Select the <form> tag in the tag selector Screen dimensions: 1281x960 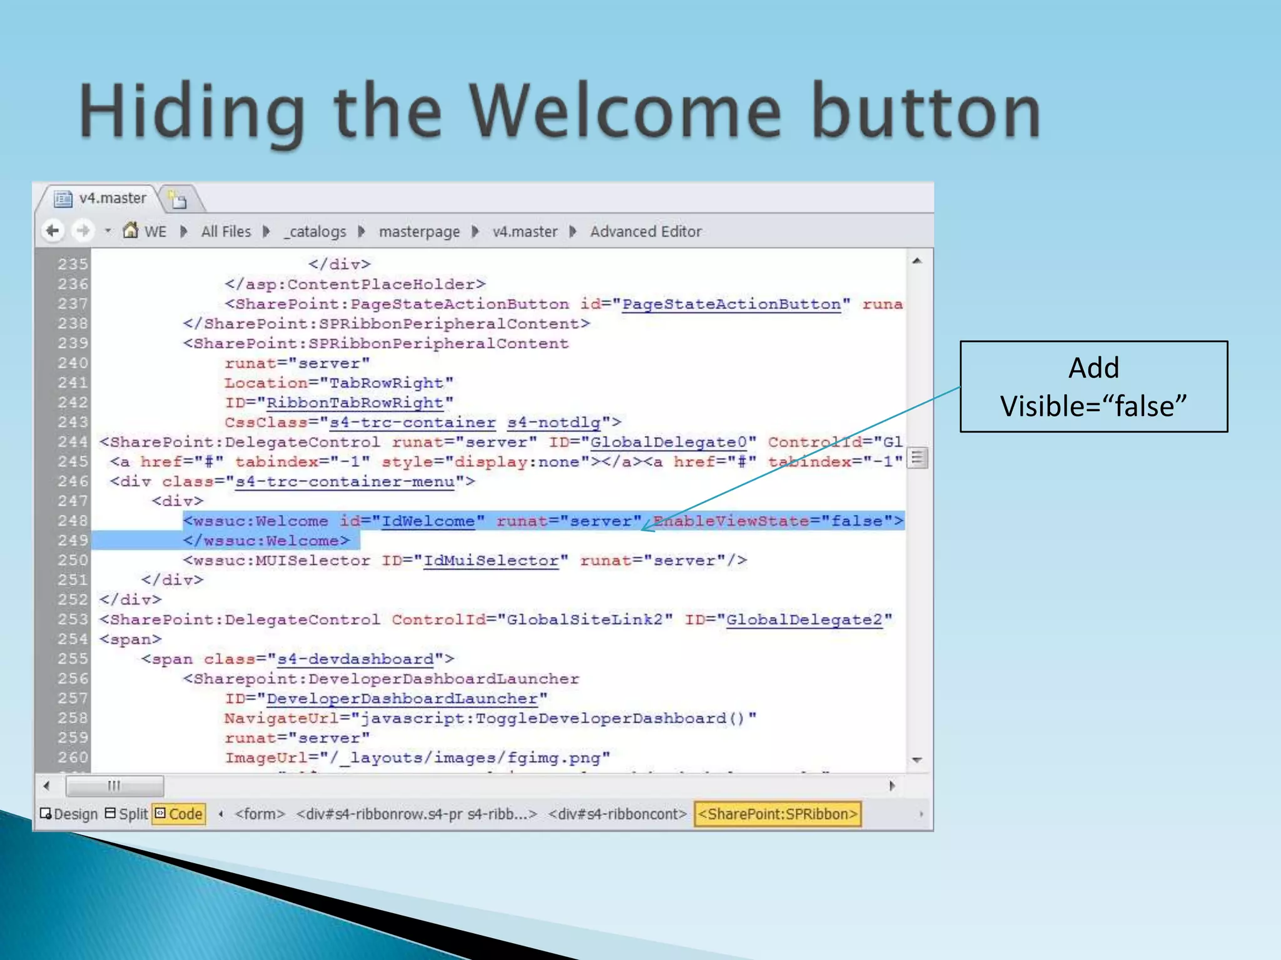pos(260,814)
